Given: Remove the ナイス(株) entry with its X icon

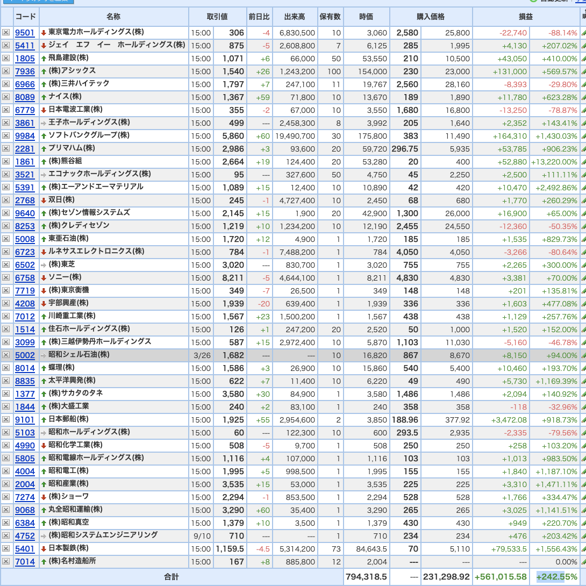Looking at the screenshot, I should (x=5, y=97).
